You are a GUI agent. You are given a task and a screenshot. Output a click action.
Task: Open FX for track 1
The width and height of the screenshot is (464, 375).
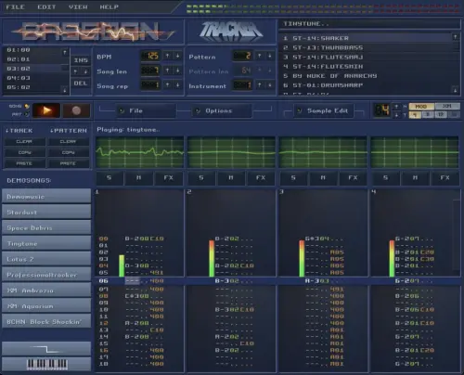[x=169, y=178]
